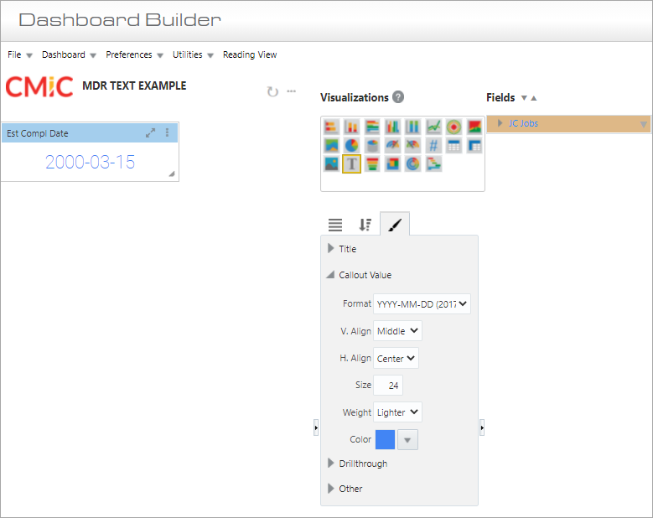Expand all fields with down arrow
Screen dimensions: 653x518
[x=524, y=98]
